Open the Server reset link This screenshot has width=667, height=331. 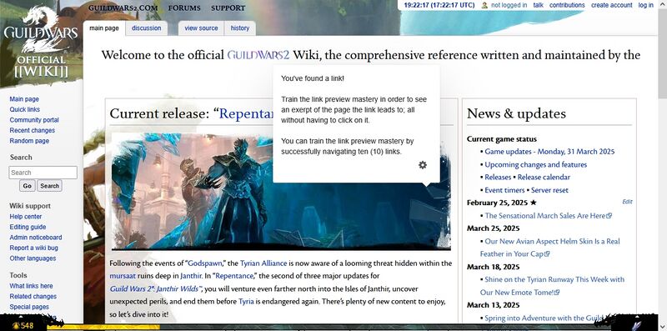click(549, 190)
